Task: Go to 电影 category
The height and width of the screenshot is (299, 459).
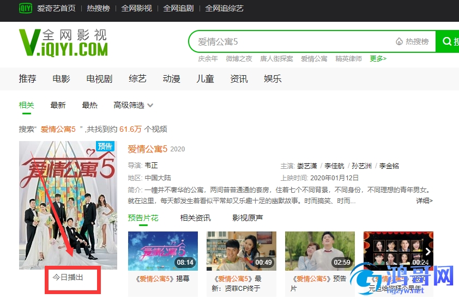Action: coord(61,79)
